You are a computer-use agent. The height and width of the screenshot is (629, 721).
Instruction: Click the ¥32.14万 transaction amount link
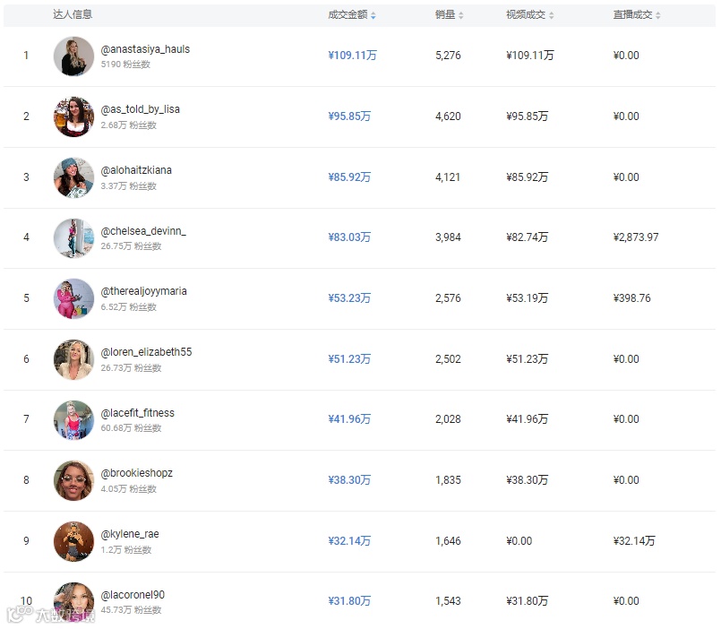click(349, 541)
